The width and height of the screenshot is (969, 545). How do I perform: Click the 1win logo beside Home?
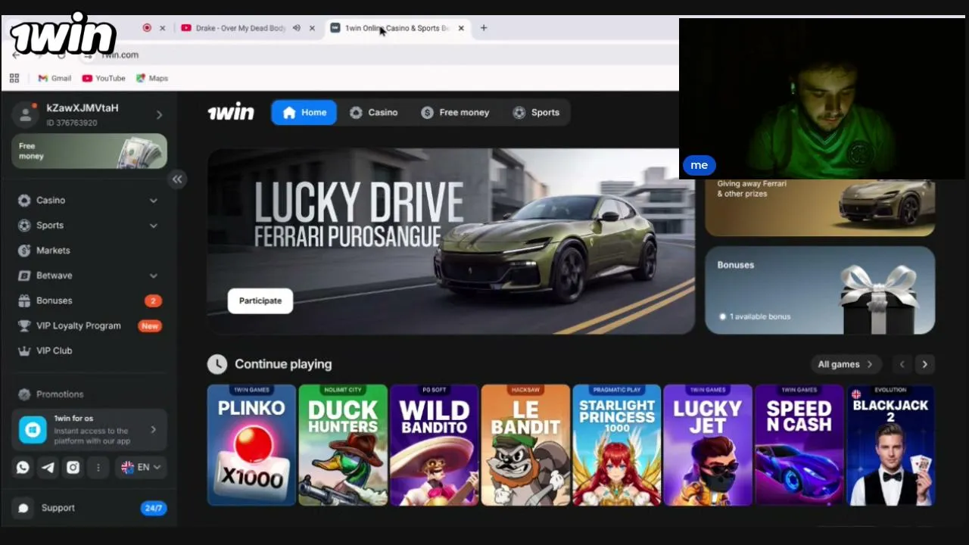[x=231, y=112]
